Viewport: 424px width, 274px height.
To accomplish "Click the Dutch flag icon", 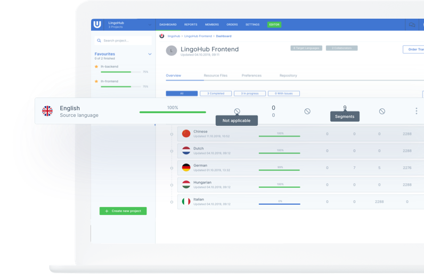I will pos(186,150).
